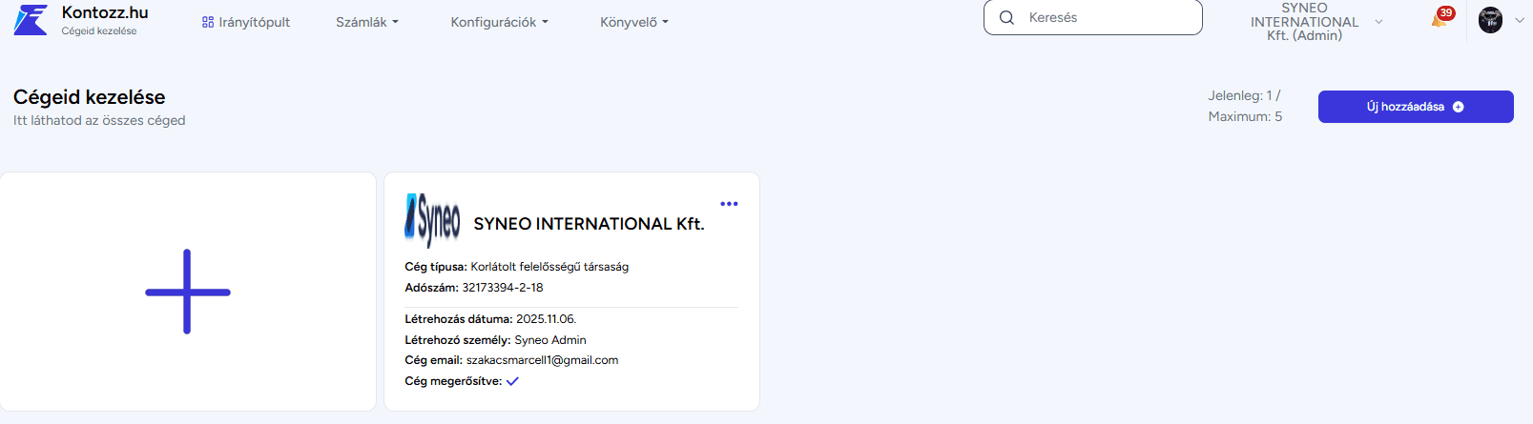Expand the chevron next to user avatar
Image resolution: width=1533 pixels, height=424 pixels.
pos(1520,20)
